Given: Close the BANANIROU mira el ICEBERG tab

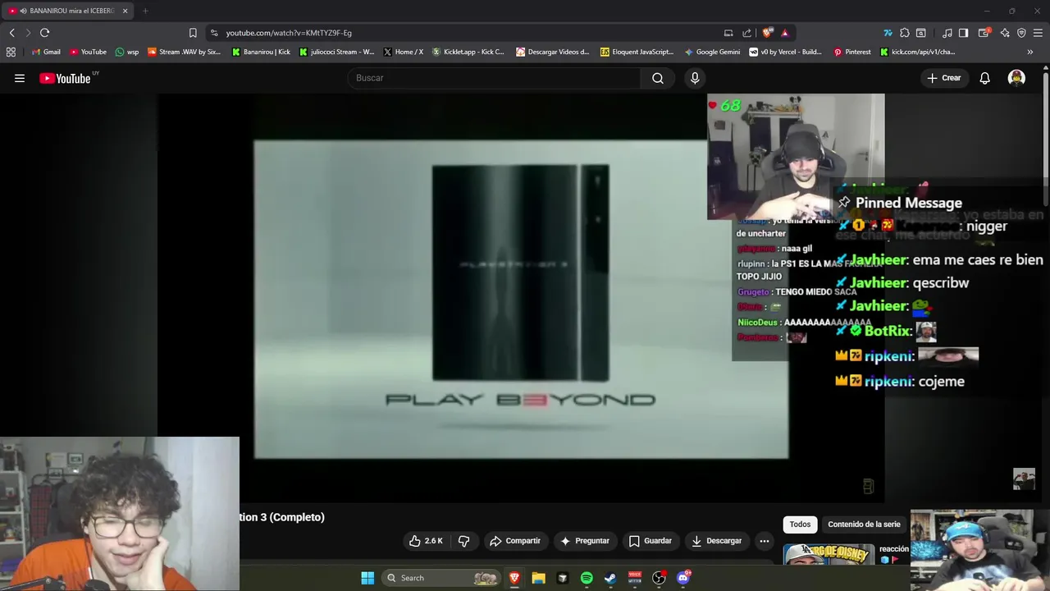Looking at the screenshot, I should click(x=125, y=11).
